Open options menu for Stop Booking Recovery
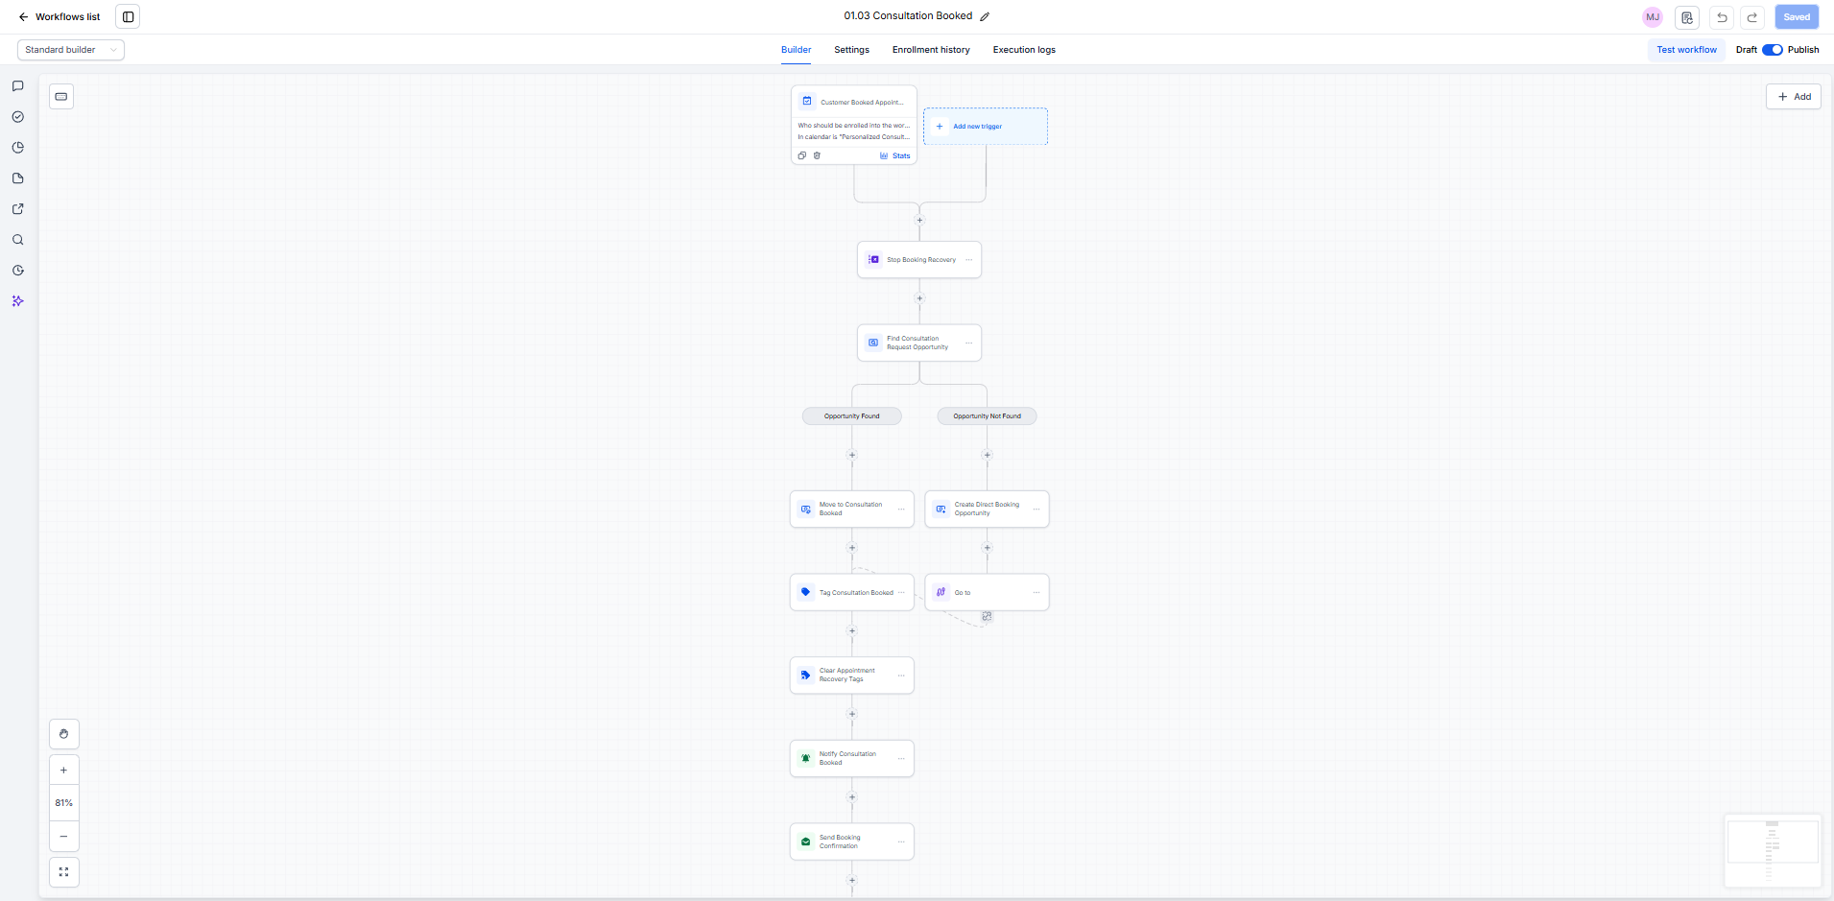This screenshot has height=901, width=1834. click(x=968, y=260)
